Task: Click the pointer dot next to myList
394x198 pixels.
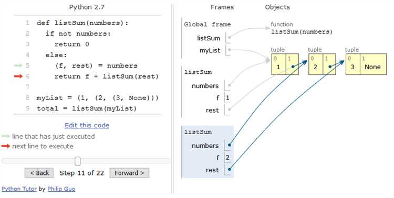Action: (x=230, y=50)
